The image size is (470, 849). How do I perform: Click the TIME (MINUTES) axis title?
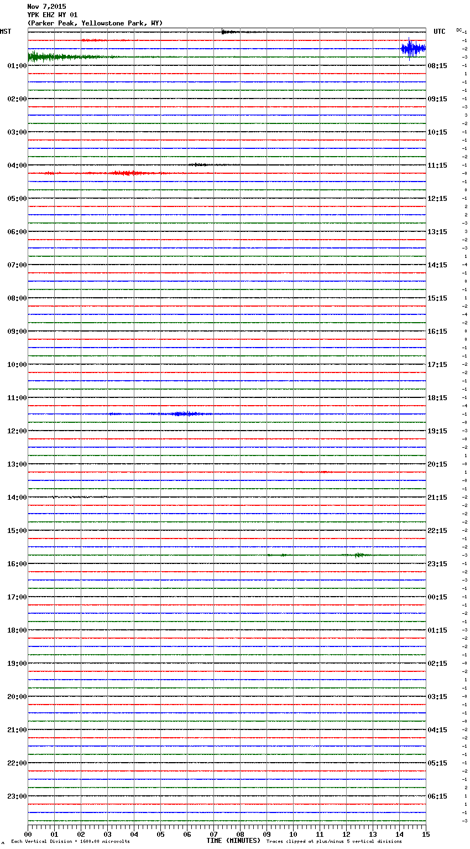click(233, 841)
